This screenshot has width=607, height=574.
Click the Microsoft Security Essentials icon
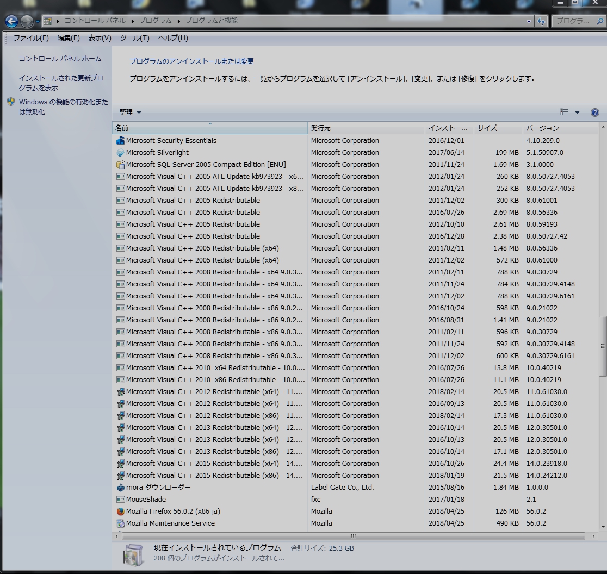[120, 141]
